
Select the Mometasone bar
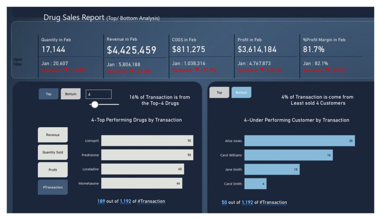(x=141, y=183)
